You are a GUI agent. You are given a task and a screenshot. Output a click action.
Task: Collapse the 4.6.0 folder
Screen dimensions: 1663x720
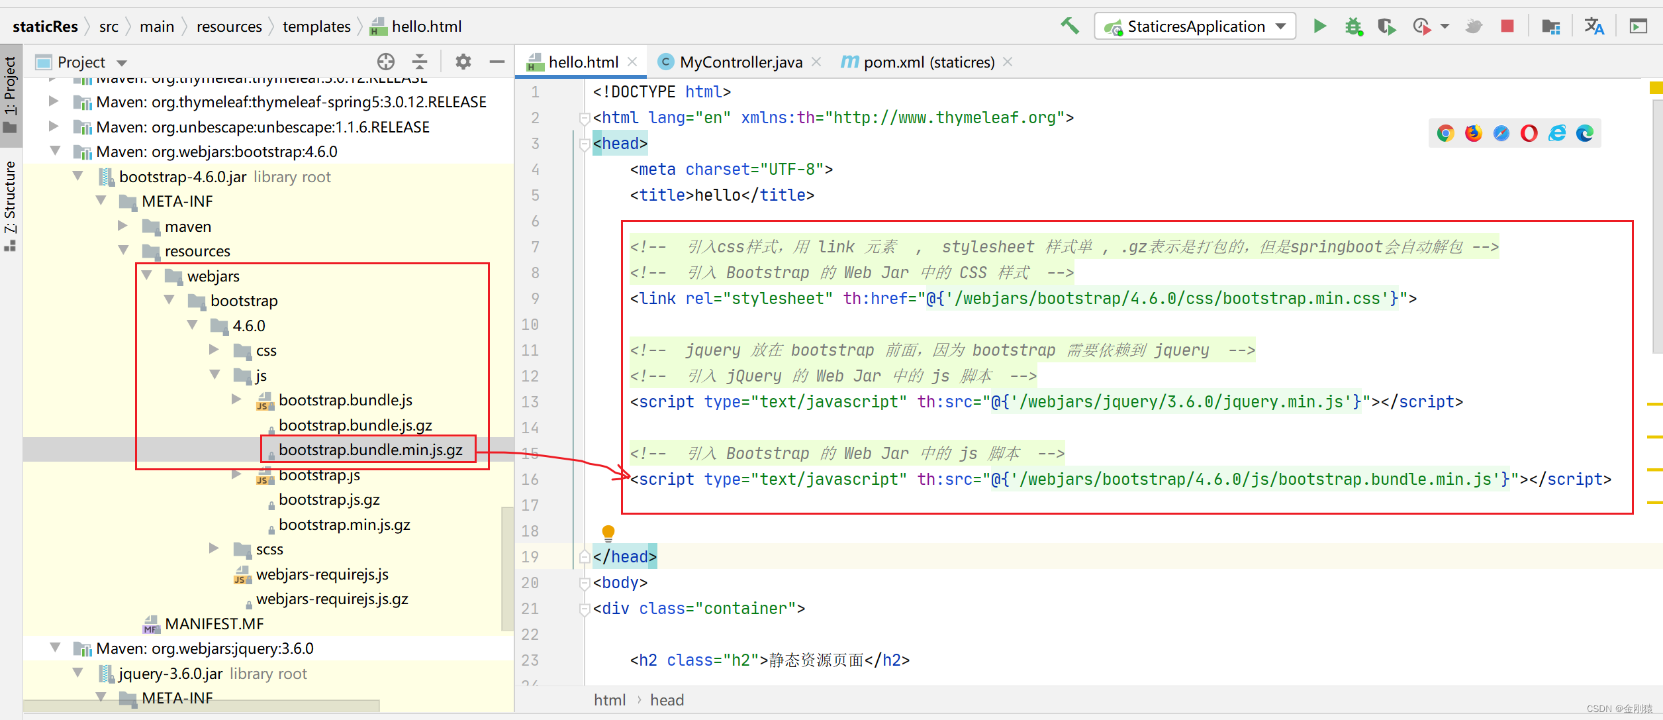tap(193, 325)
